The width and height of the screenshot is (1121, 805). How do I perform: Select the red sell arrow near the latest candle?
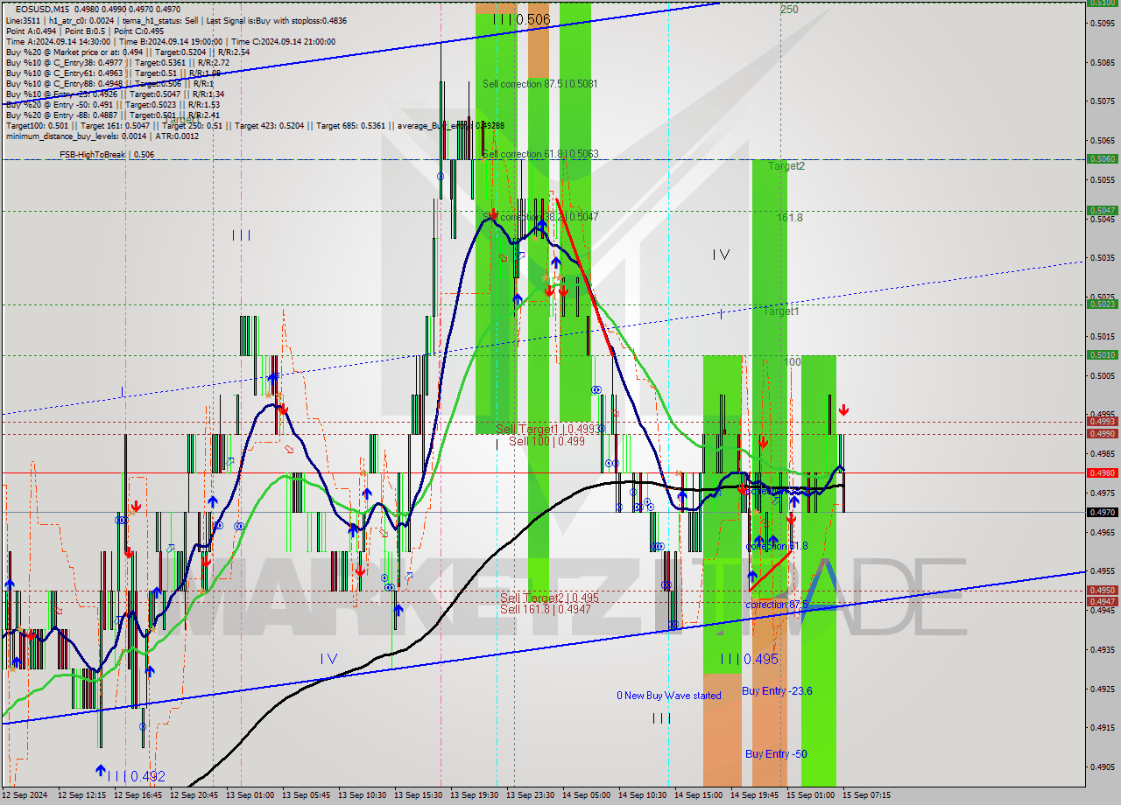tap(843, 408)
